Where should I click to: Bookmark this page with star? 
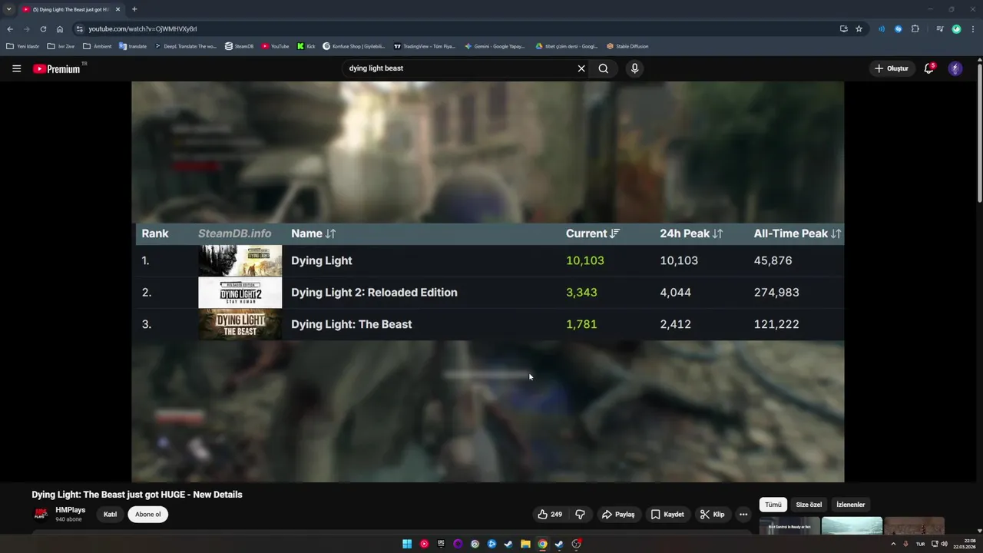pyautogui.click(x=859, y=28)
